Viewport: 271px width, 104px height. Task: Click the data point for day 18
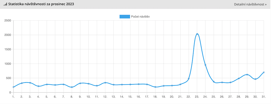tap(155, 87)
